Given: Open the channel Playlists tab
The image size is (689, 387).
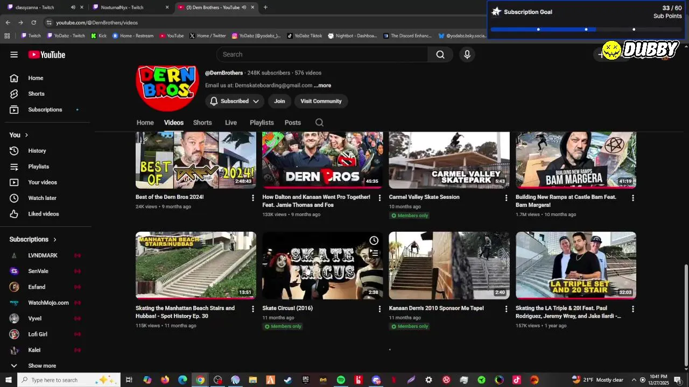Looking at the screenshot, I should pyautogui.click(x=262, y=123).
